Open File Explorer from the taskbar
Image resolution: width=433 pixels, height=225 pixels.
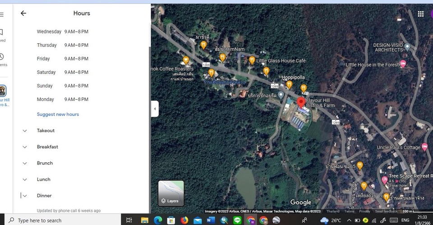[144, 220]
